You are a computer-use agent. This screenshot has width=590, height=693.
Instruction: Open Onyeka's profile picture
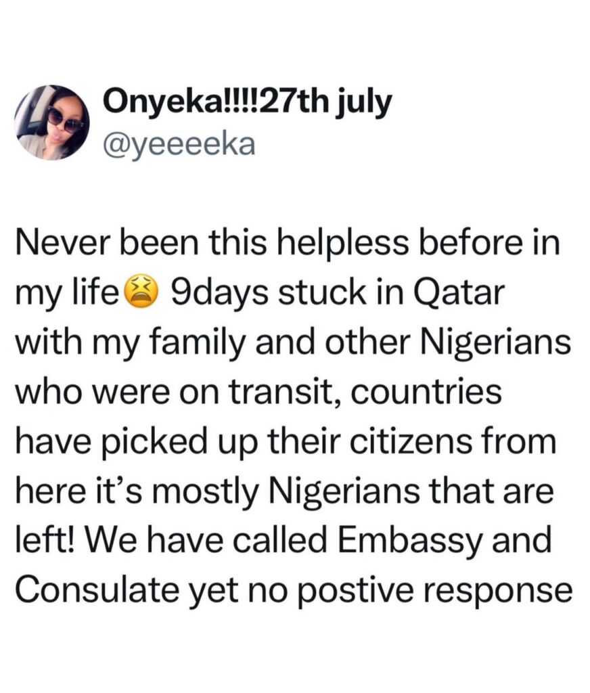tap(52, 122)
